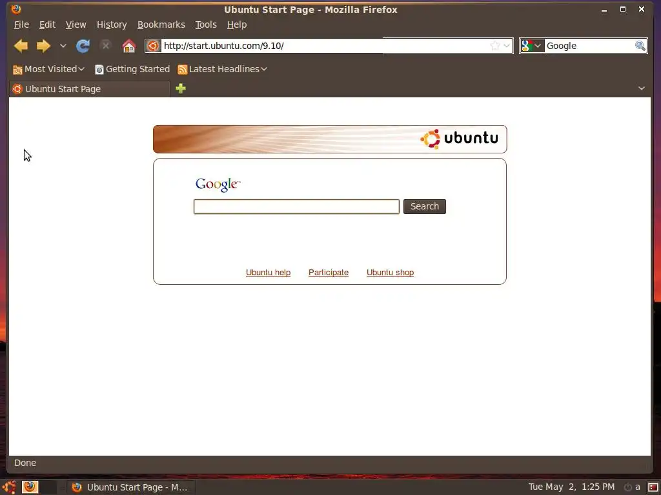The height and width of the screenshot is (495, 661).
Task: Click the Search button
Action: (425, 206)
